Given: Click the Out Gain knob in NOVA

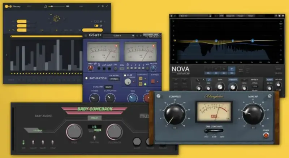Looking at the screenshot, I should [x=278, y=85].
